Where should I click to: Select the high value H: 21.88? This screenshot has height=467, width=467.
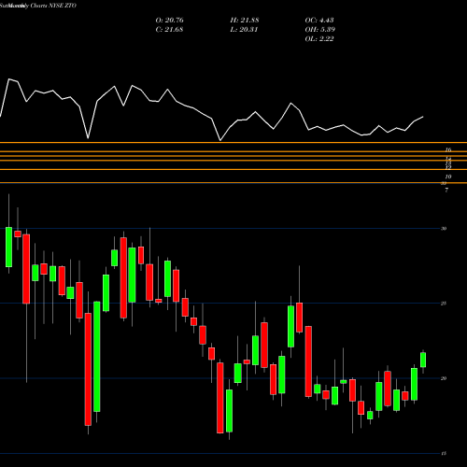pos(245,21)
